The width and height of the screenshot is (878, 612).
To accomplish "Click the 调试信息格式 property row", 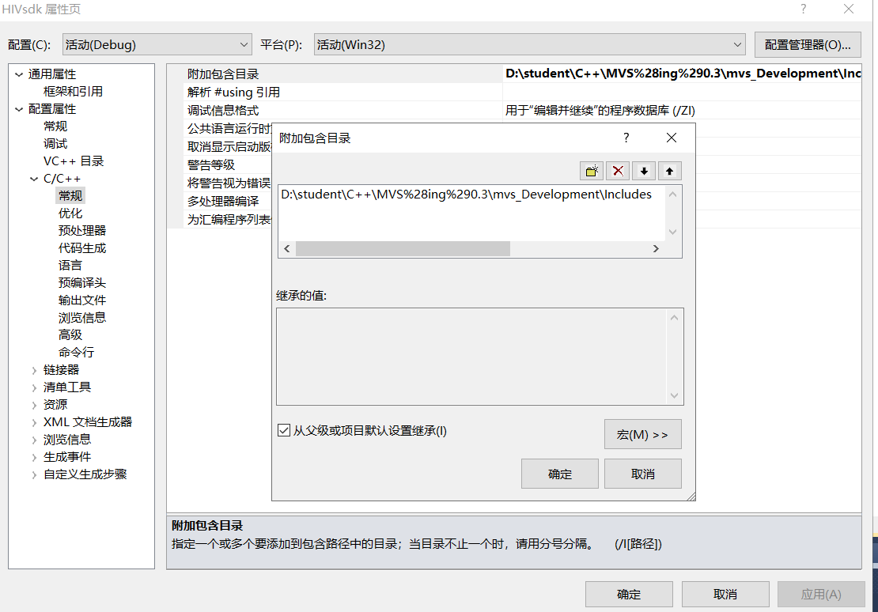I will [514, 111].
